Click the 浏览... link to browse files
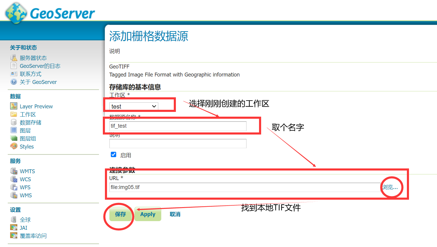The image size is (437, 247). pyautogui.click(x=391, y=187)
